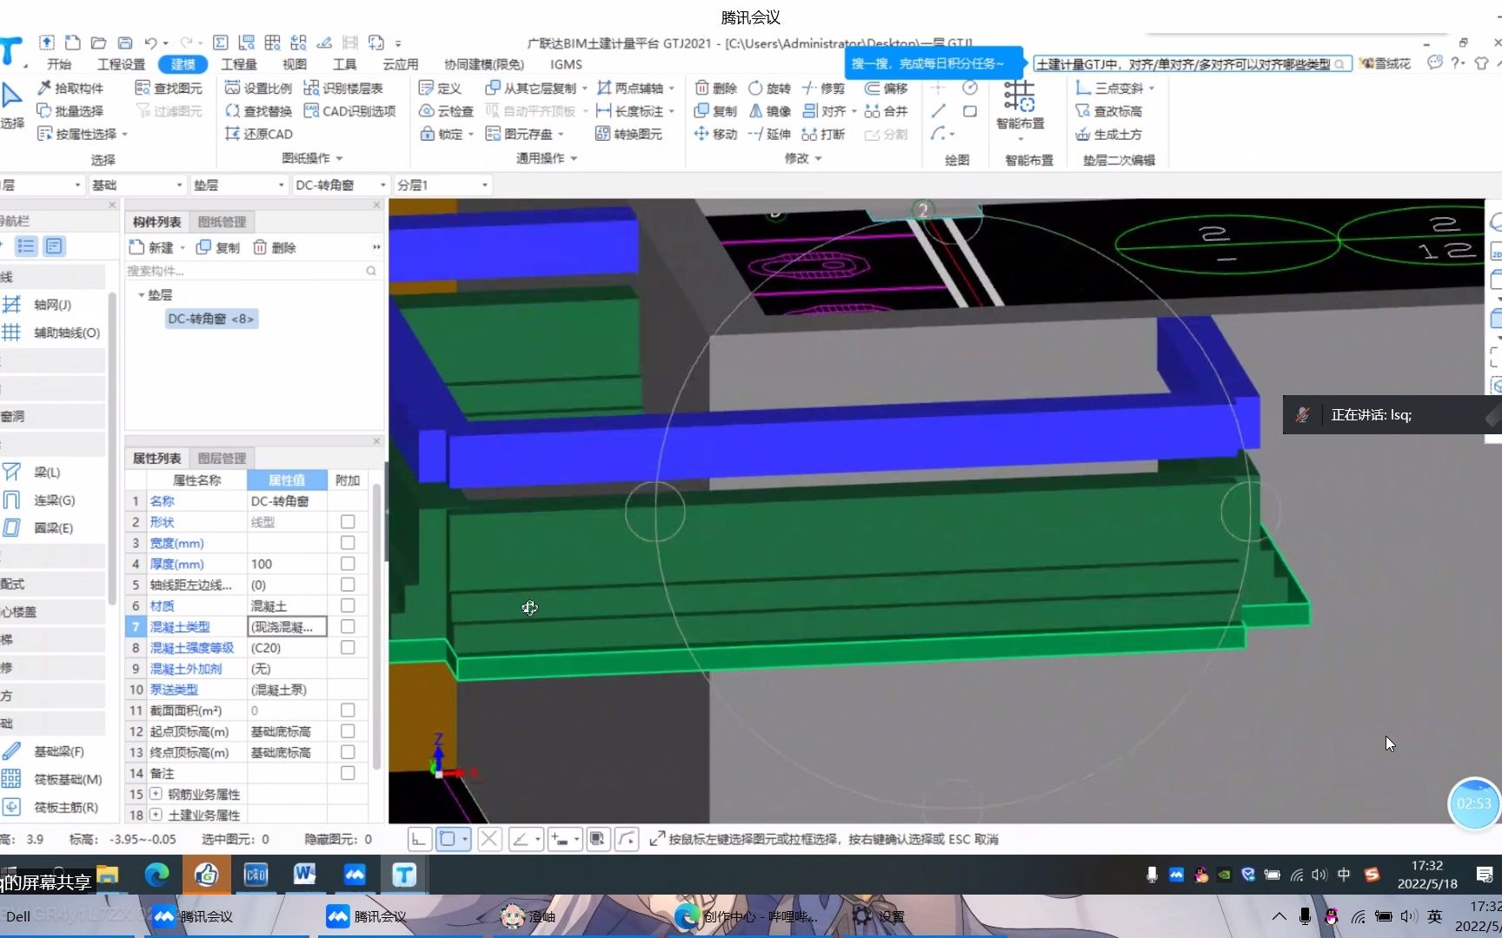
Task: Open the 开始 ribbon tab
Action: [x=59, y=64]
